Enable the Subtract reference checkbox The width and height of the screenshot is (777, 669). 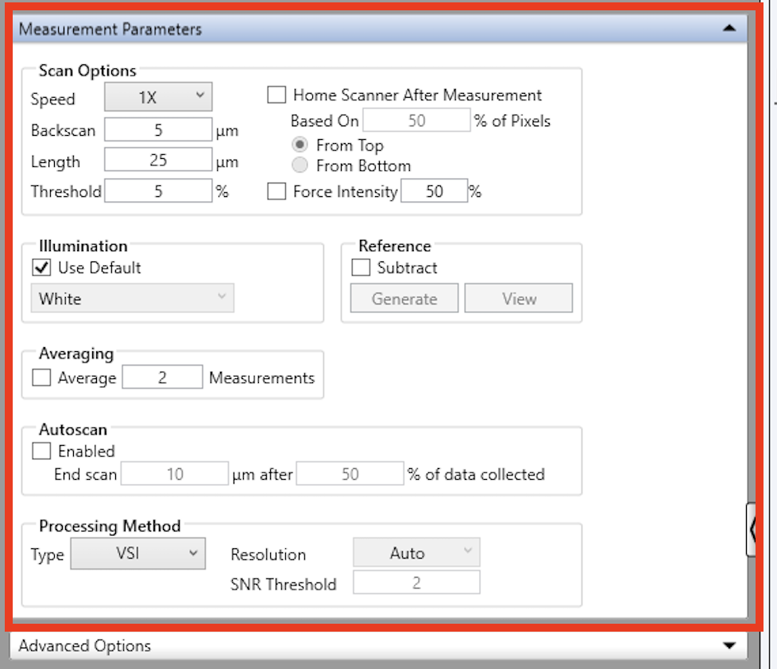(x=361, y=268)
